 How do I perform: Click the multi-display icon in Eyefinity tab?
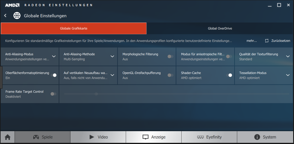pos(200,137)
